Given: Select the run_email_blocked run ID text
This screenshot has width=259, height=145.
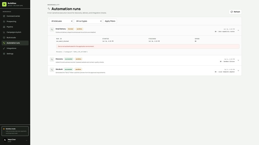Looking at the screenshot, I should tap(62, 41).
